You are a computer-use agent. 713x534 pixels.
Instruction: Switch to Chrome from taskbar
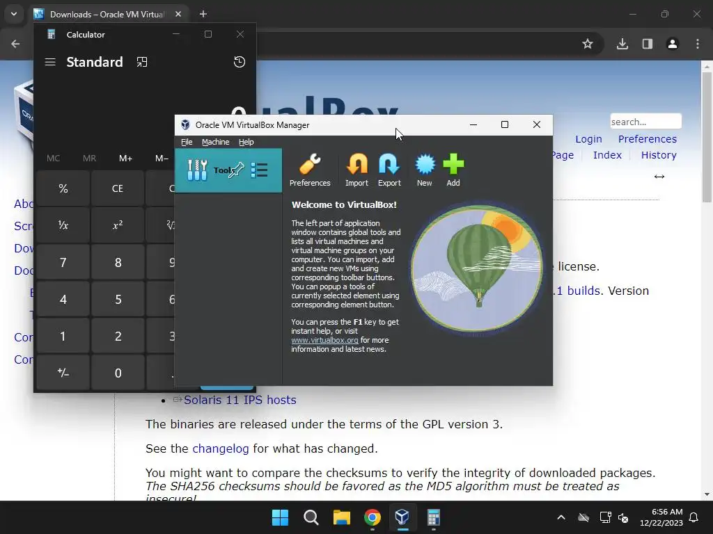point(373,517)
